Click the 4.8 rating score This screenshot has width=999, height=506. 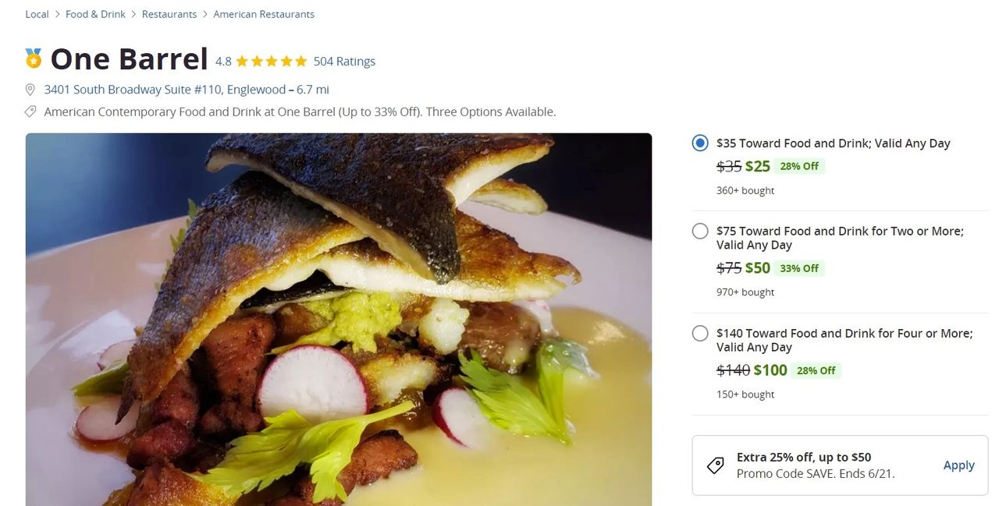[x=223, y=61]
